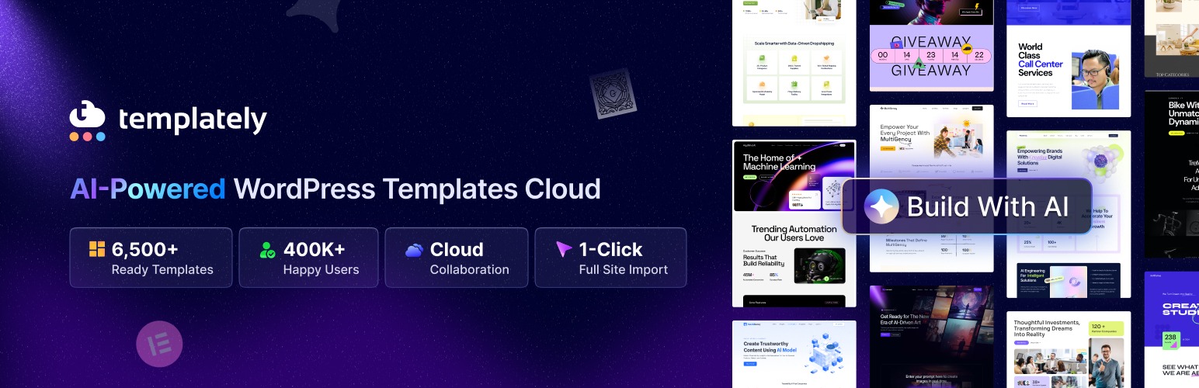Click the blue cloud icon beside Cloud
This screenshot has width=1199, height=388.
[x=415, y=250]
